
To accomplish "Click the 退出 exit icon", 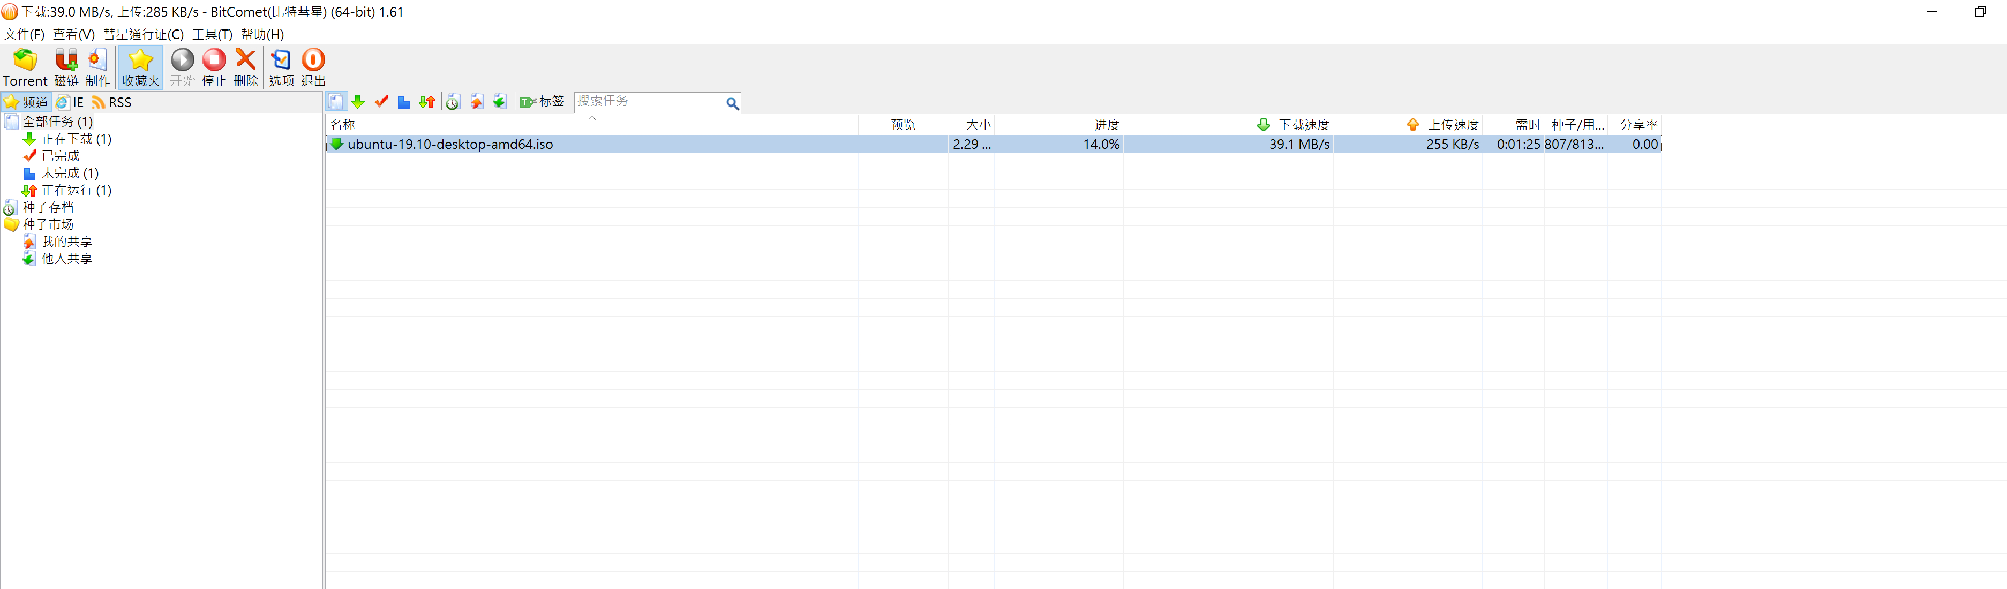I will 312,61.
